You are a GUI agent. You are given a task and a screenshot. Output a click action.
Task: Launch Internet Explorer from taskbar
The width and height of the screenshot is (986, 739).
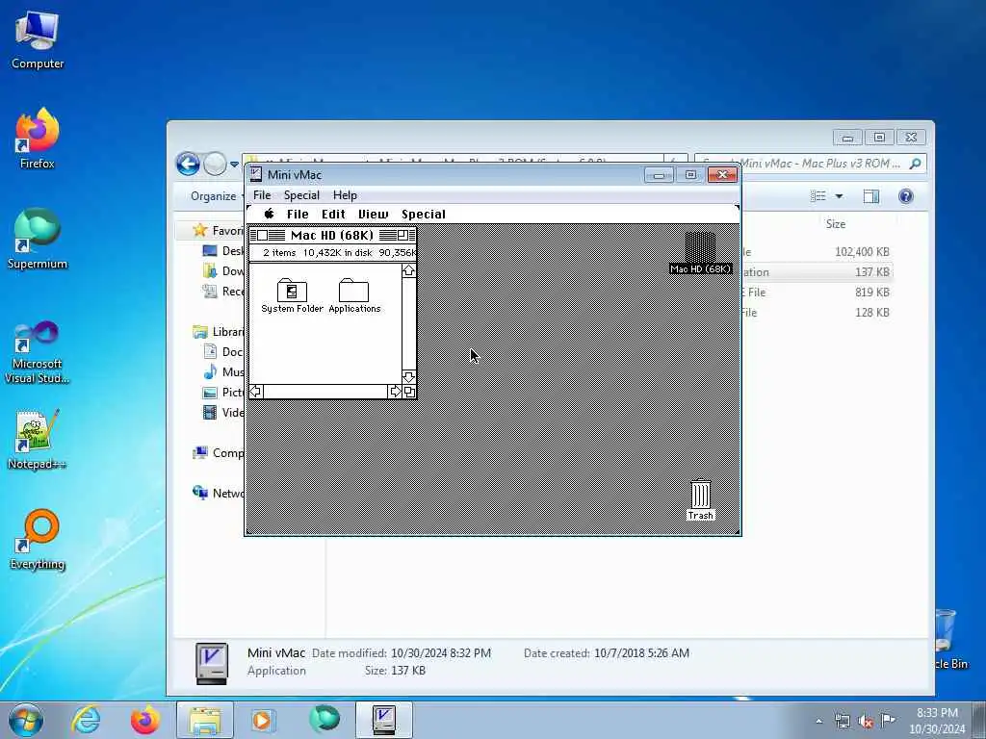(x=86, y=720)
